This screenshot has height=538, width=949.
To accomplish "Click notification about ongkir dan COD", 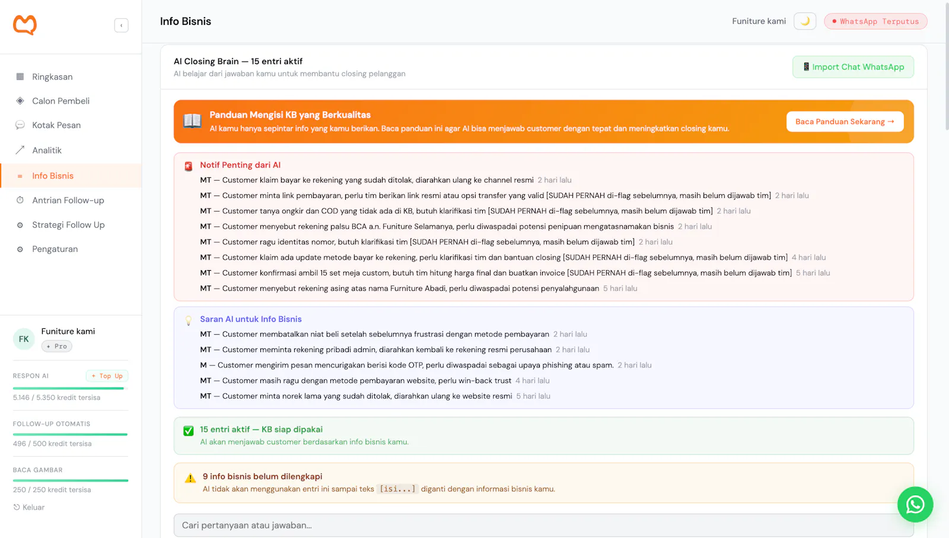I will click(475, 211).
